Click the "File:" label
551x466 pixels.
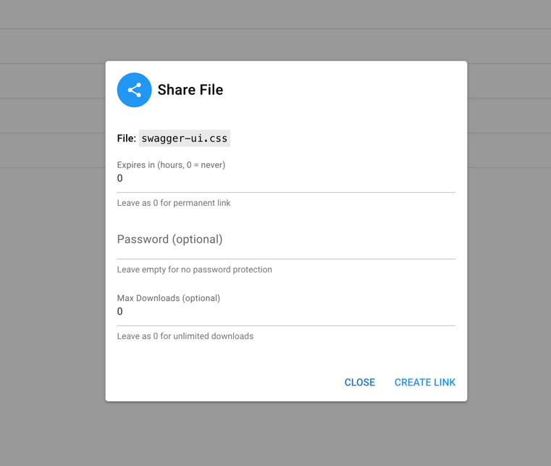click(127, 138)
